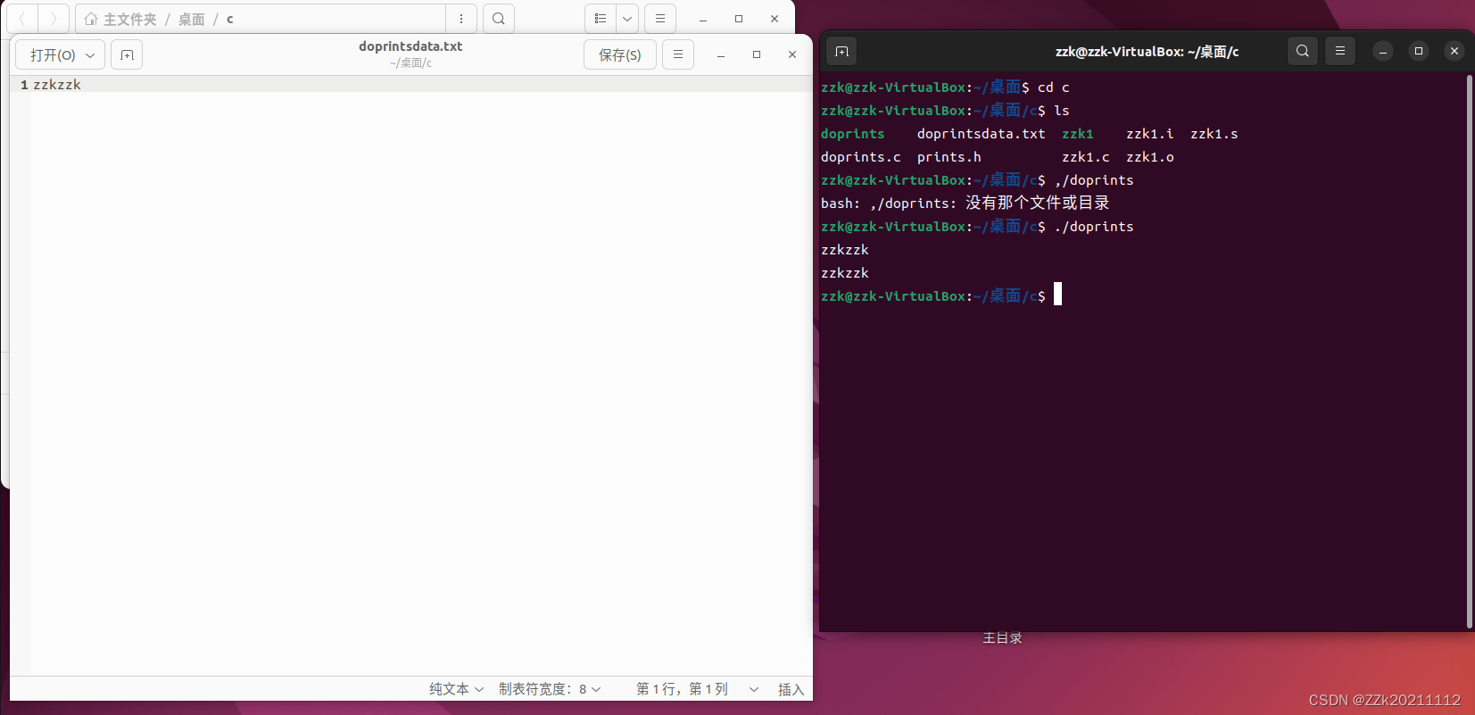Click 保存(S) save button
This screenshot has height=715, width=1475.
(620, 55)
